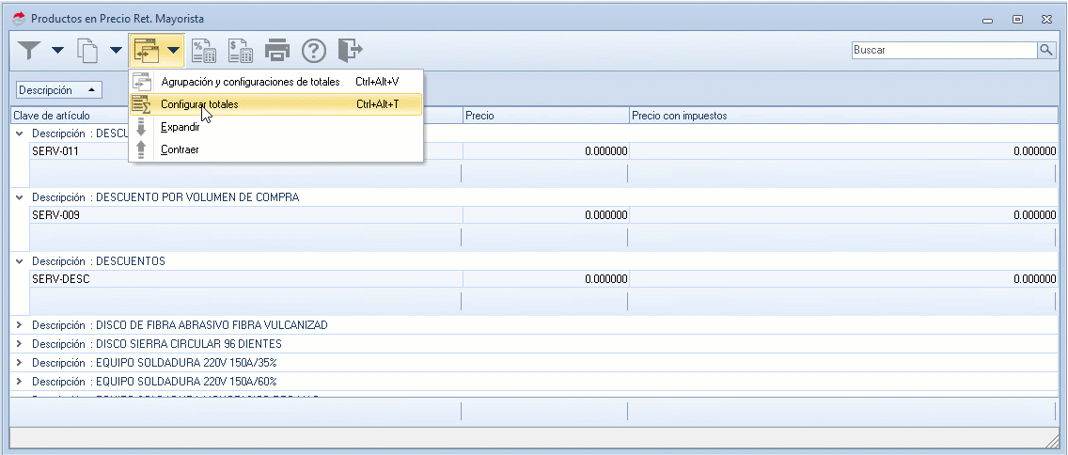The width and height of the screenshot is (1068, 455).
Task: Open the filter dropdown arrow
Action: point(57,50)
